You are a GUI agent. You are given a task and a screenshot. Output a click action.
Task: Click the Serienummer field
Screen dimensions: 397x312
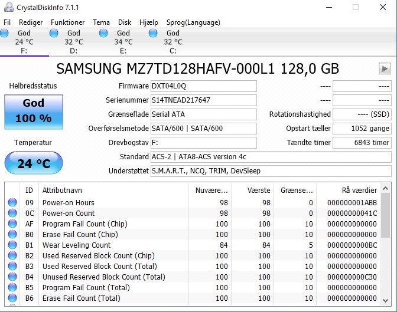(x=204, y=100)
